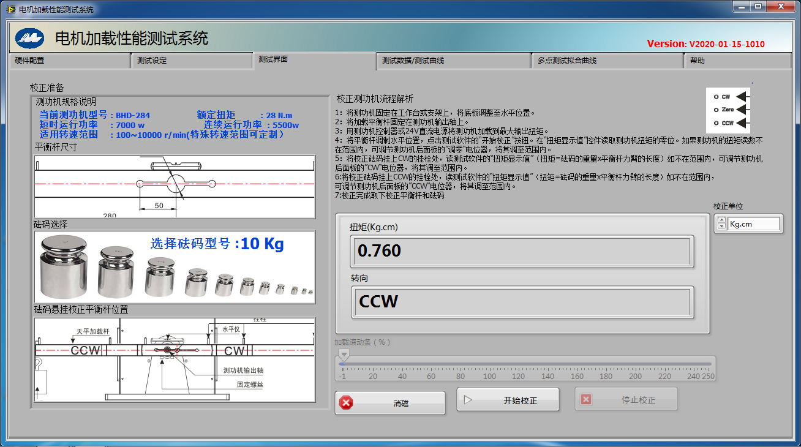Open the 帮助 tab
The width and height of the screenshot is (801, 447).
coord(735,61)
